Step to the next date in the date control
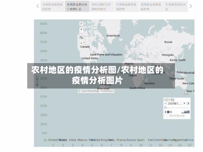The image size is (203, 152). pyautogui.click(x=188, y=103)
